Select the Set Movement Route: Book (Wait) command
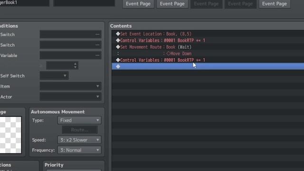This screenshot has width=304, height=171. pos(208,47)
